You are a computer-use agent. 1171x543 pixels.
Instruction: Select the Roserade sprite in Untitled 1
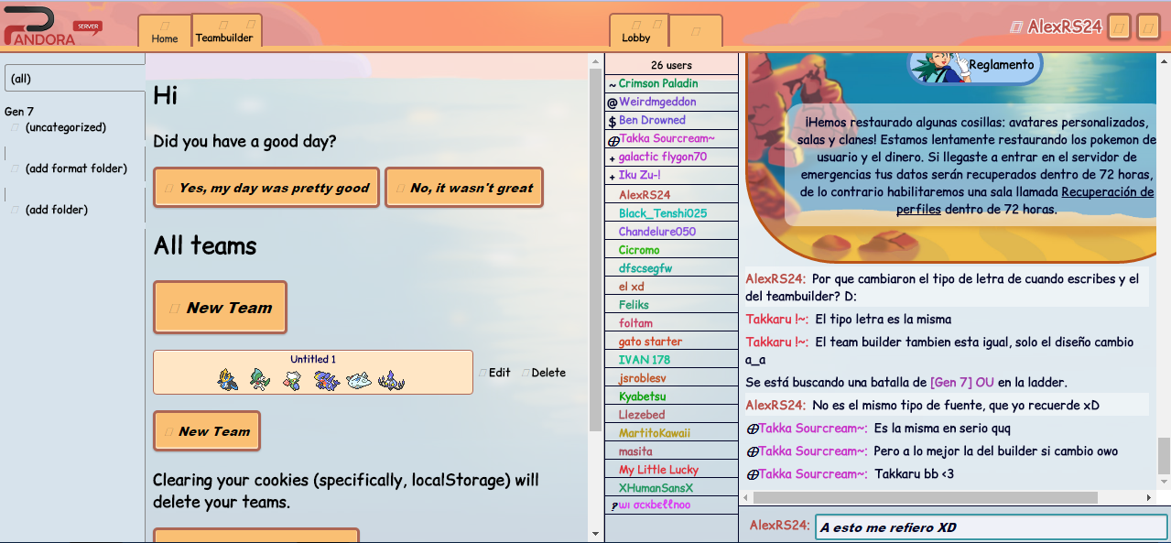coord(292,379)
